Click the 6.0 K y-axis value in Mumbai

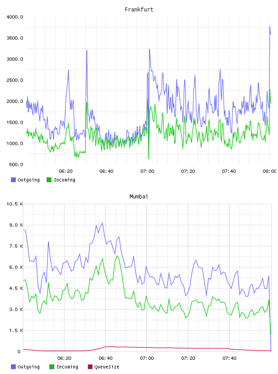[x=16, y=267]
